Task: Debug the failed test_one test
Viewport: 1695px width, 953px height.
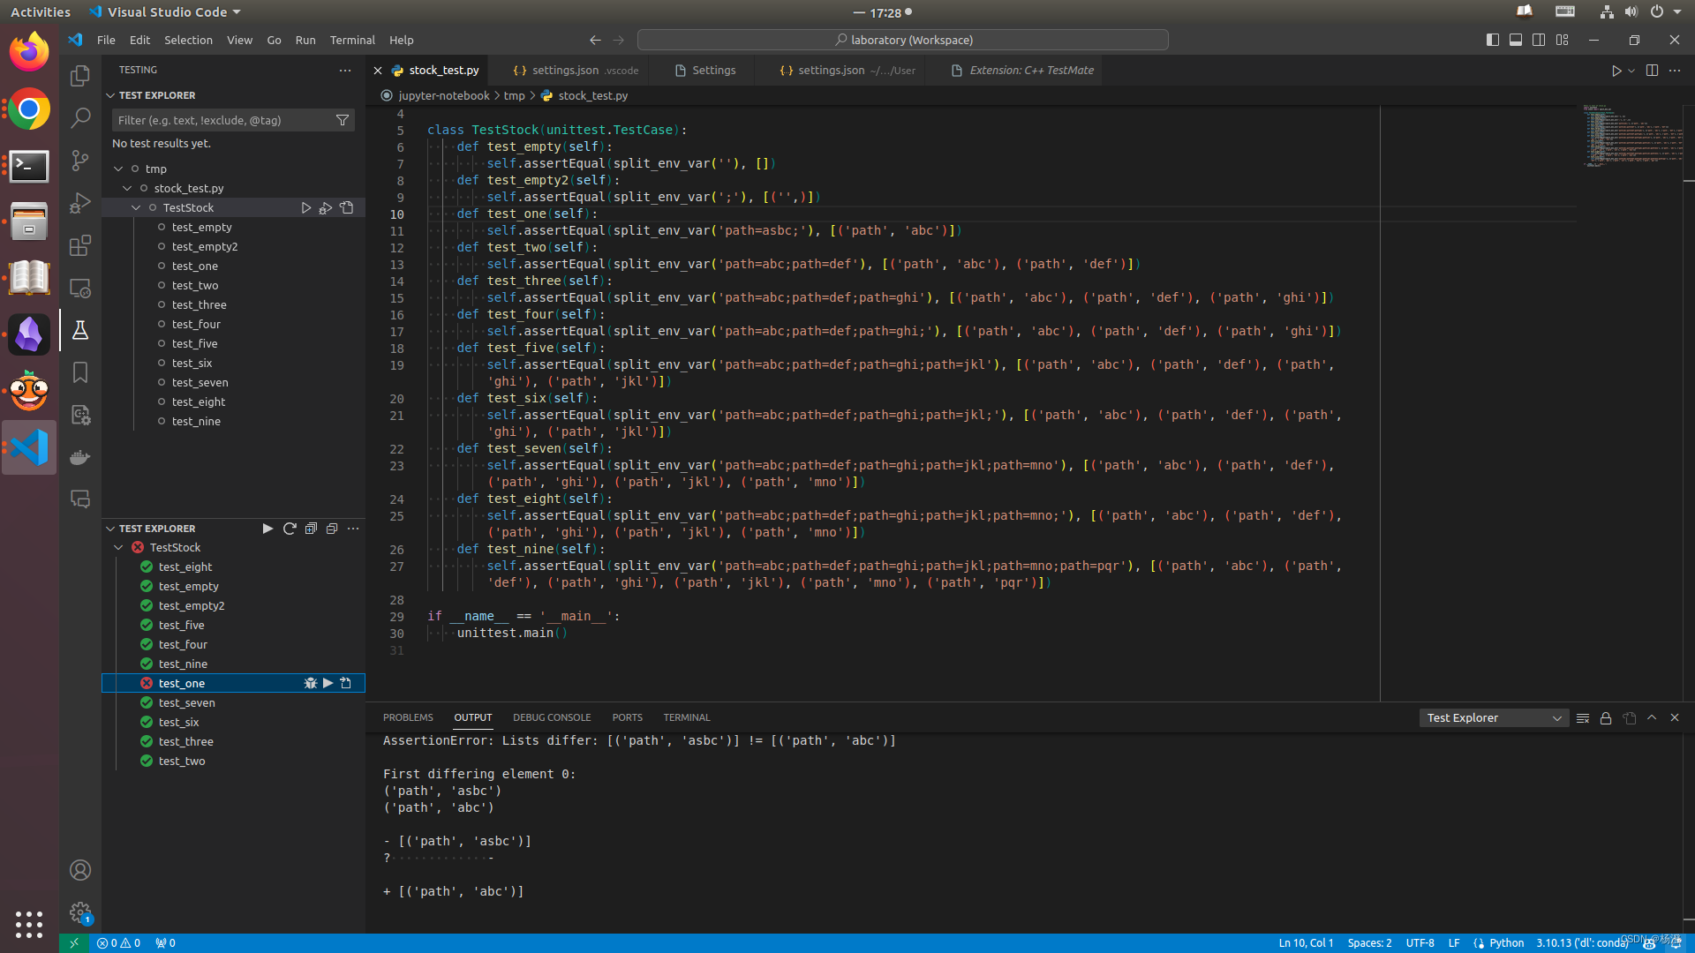Action: tap(311, 683)
